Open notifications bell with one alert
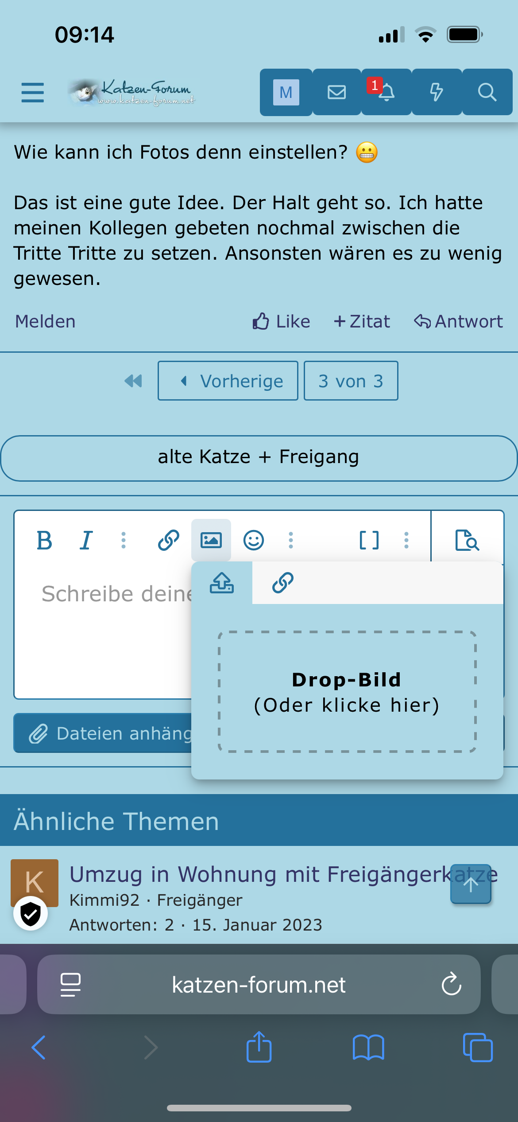Screen dimensions: 518x1122 coord(387,92)
